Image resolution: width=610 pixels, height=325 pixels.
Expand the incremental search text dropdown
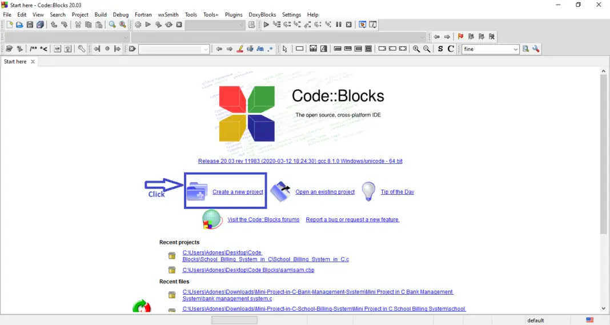point(206,49)
